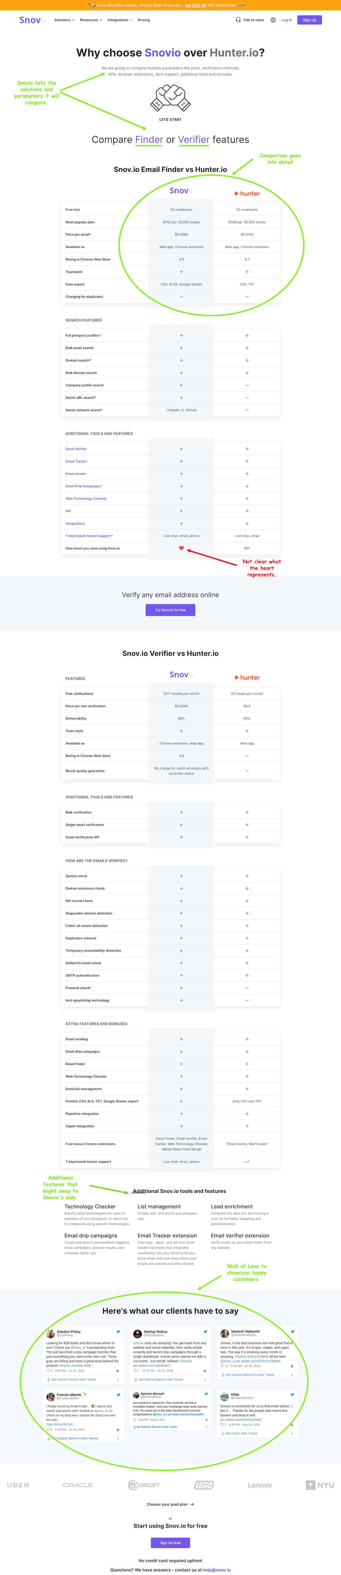This screenshot has height=1575, width=341.
Task: Click the Try Snov.io for free button
Action: [170, 610]
